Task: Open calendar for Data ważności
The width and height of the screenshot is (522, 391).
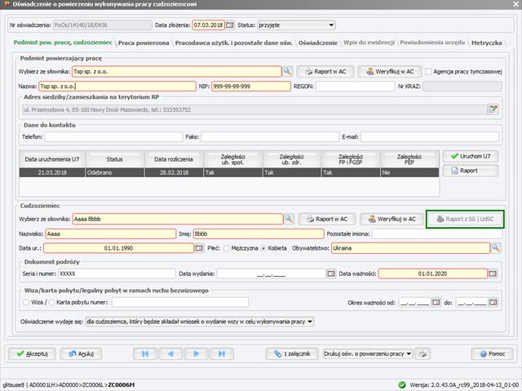Action: [x=493, y=273]
